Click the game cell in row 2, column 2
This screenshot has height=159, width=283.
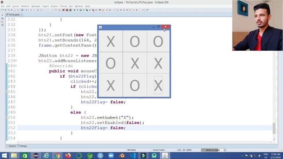(x=135, y=63)
